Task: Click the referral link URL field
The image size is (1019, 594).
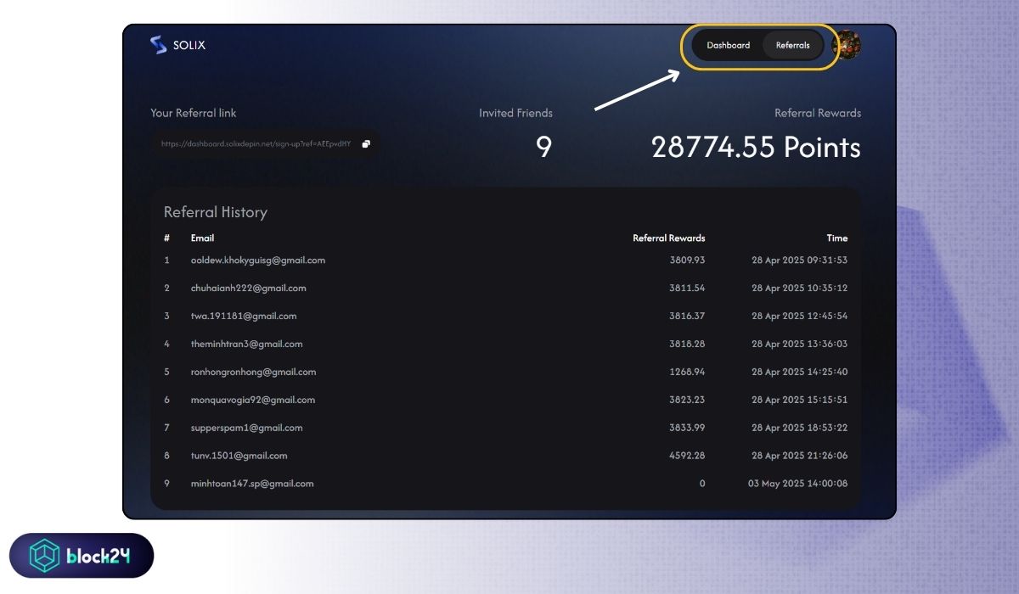Action: 265,144
